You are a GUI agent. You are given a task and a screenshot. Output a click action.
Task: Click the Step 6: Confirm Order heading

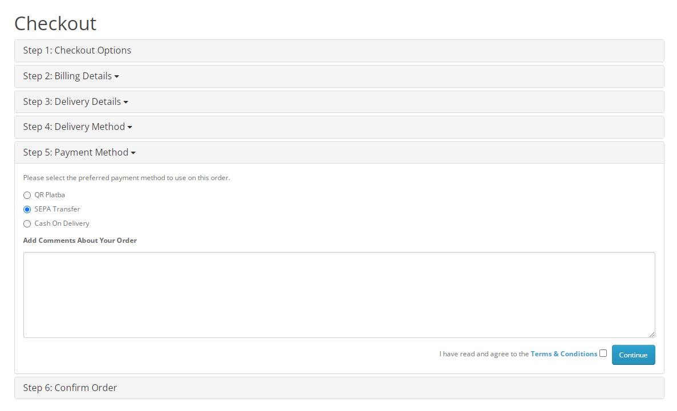pyautogui.click(x=70, y=388)
